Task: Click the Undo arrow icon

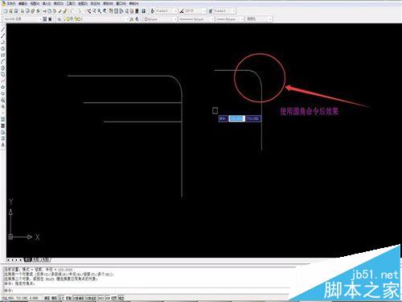Action: click(x=72, y=11)
